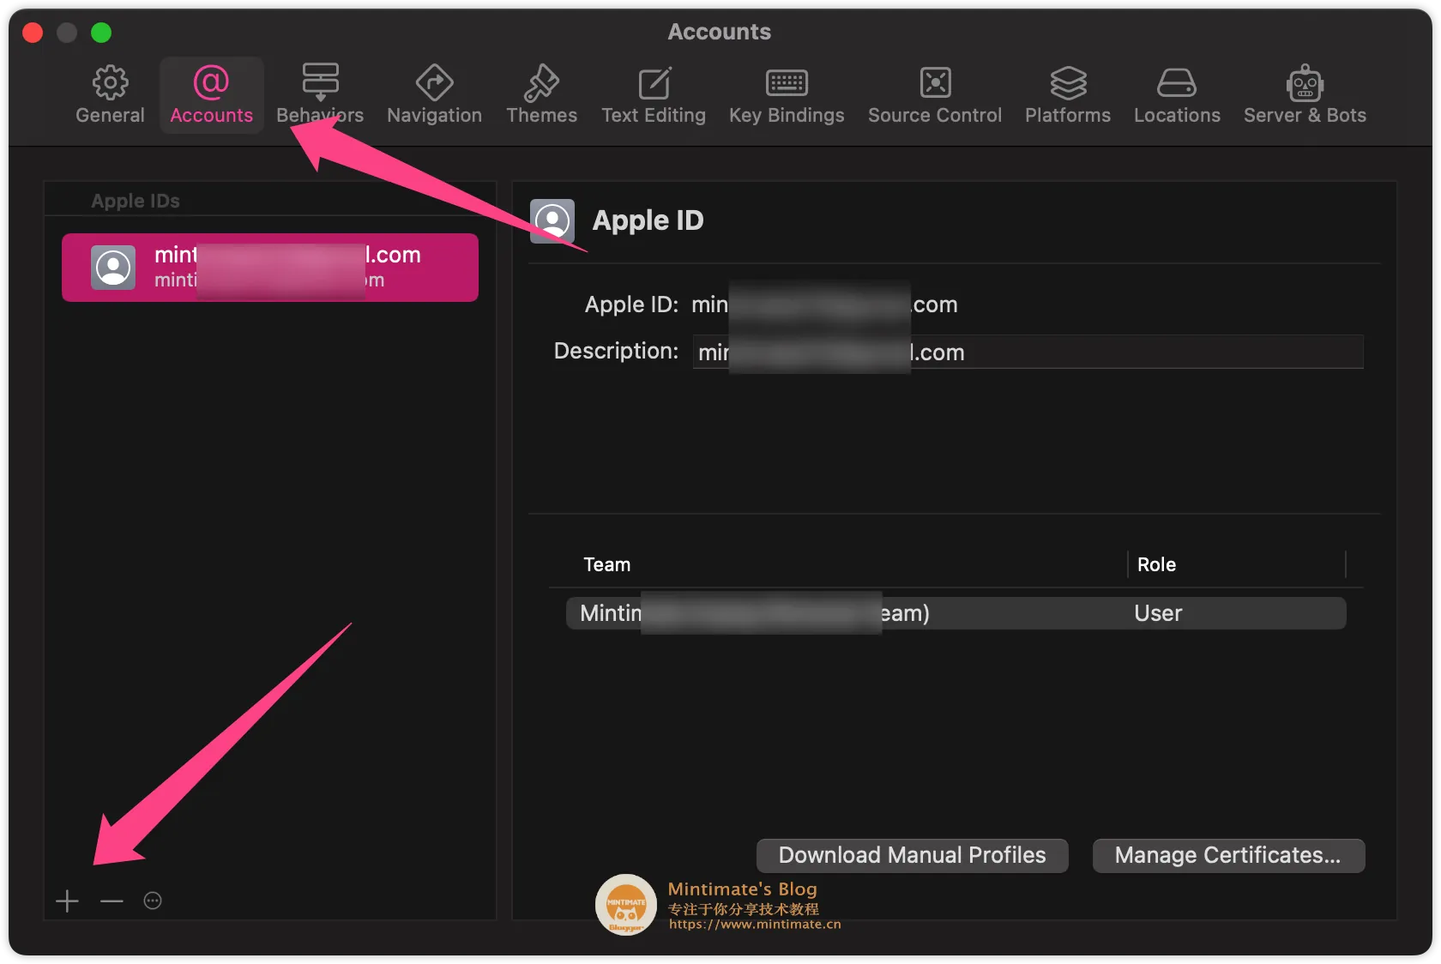
Task: Open the Themes preferences tab
Action: 541,94
